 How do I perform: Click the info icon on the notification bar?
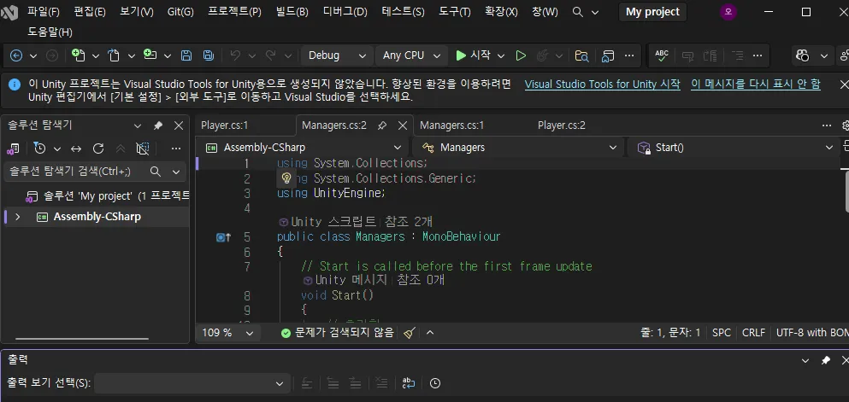point(15,84)
